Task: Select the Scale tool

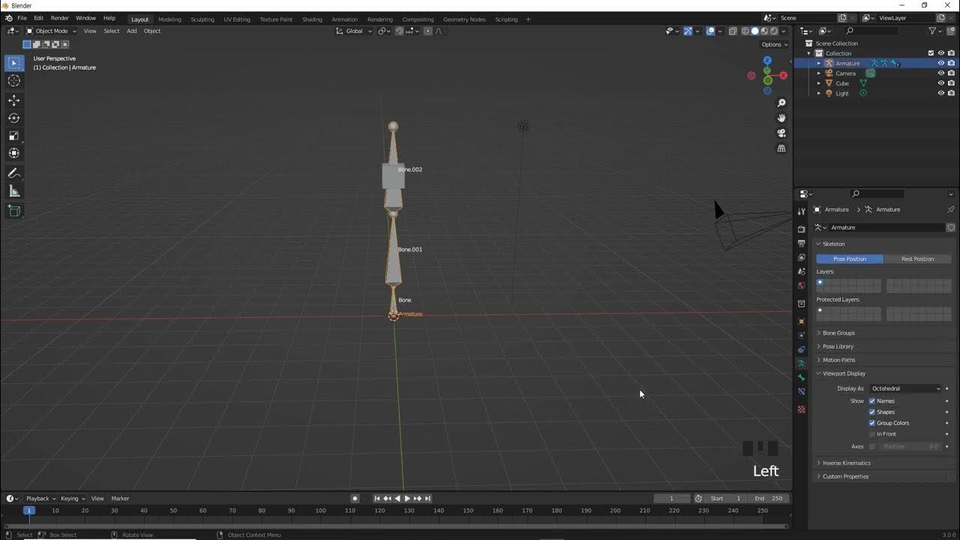Action: (x=14, y=136)
